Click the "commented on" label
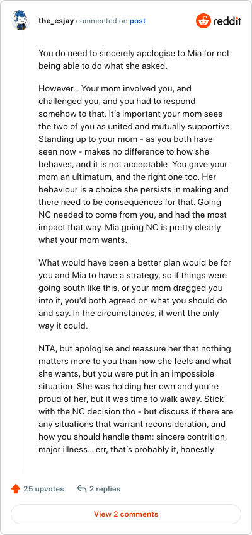Screen dimensions: 252x535 coord(102,21)
